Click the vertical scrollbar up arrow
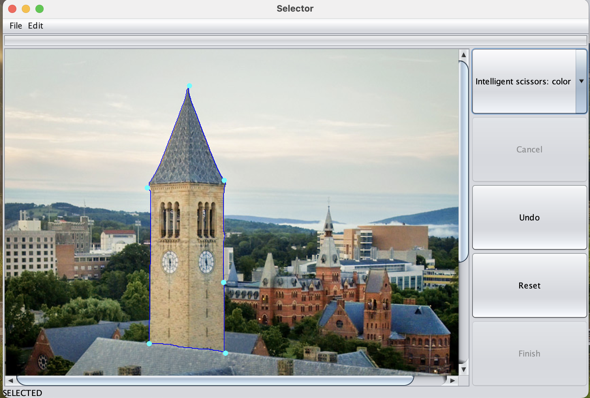 (x=463, y=55)
